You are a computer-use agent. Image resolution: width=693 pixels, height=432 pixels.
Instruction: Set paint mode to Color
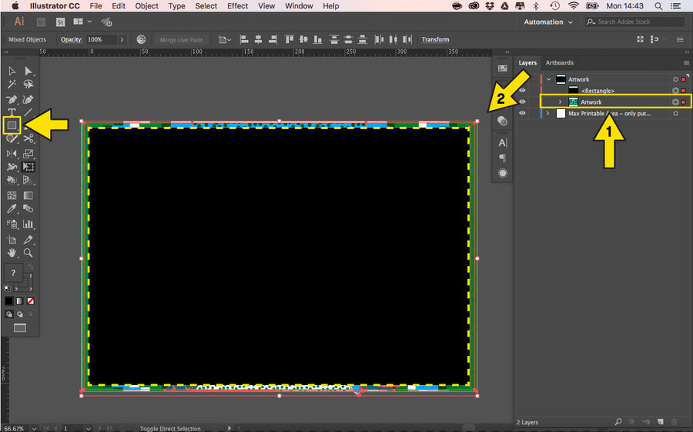point(8,301)
